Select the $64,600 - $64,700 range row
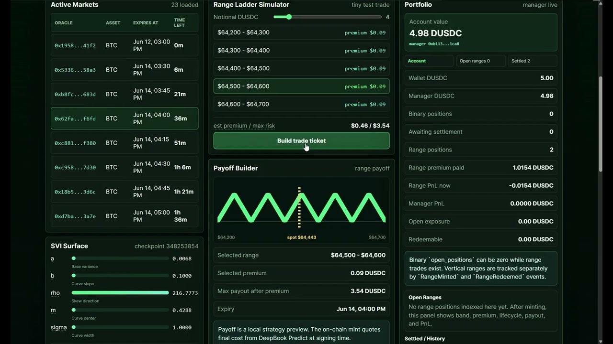Viewport: 613px width, 344px height. click(x=301, y=104)
